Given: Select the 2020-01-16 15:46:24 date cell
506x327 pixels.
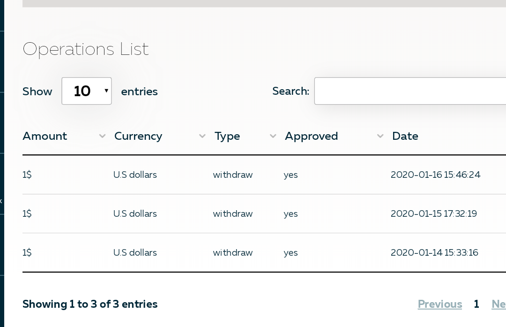Looking at the screenshot, I should pos(435,175).
